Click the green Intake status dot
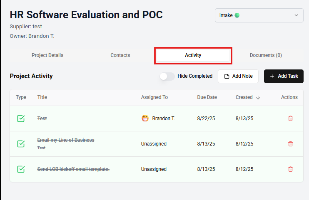Image resolution: width=309 pixels, height=200 pixels. coord(237,15)
